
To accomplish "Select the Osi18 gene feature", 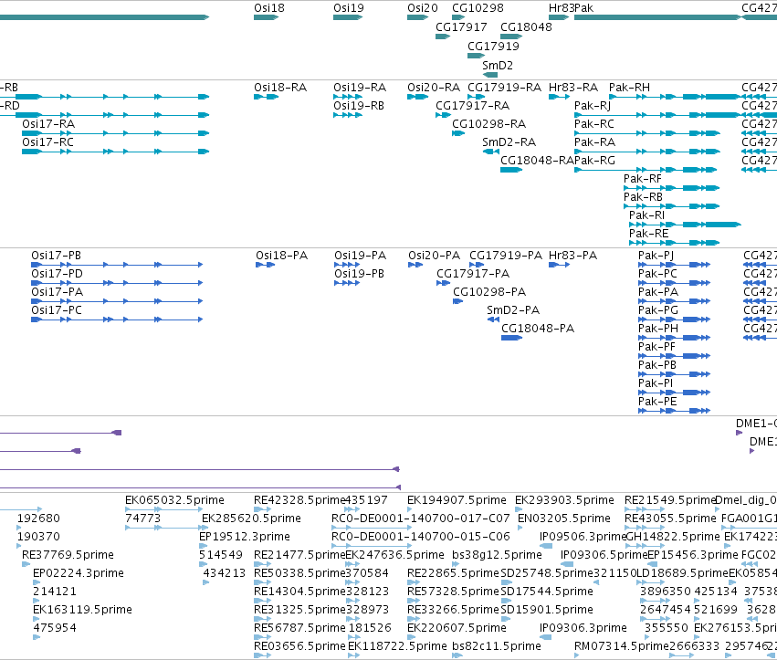I will pos(266,17).
